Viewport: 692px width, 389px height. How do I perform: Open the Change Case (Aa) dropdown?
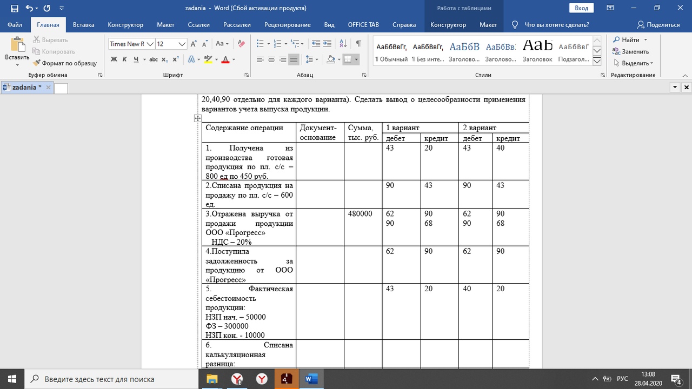click(222, 44)
